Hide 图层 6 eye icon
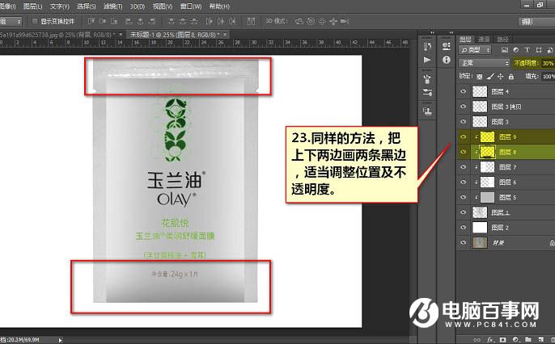This screenshot has height=344, width=555. 463,182
